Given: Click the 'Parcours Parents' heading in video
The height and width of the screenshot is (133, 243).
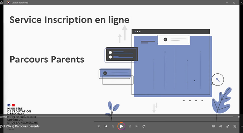Looking at the screenshot, I should click(47, 59).
